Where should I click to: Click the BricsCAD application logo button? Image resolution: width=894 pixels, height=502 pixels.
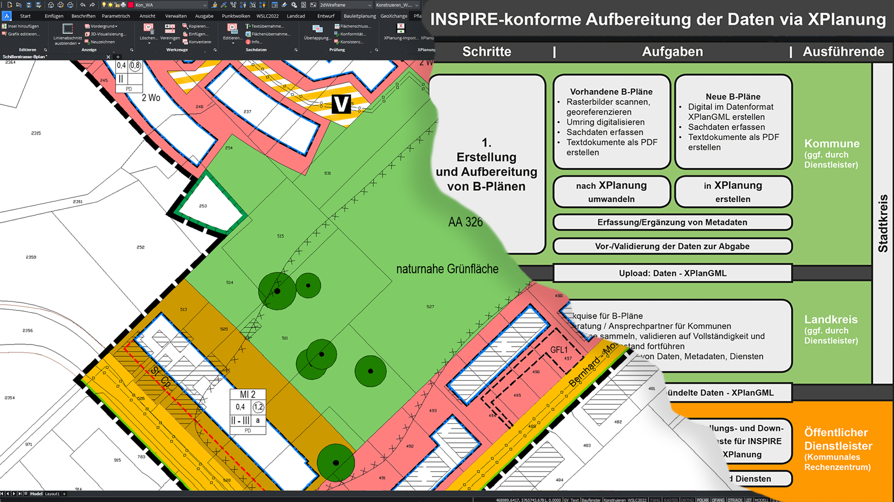pos(6,16)
